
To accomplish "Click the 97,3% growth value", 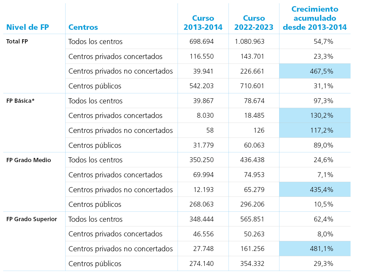I will pos(323,101).
